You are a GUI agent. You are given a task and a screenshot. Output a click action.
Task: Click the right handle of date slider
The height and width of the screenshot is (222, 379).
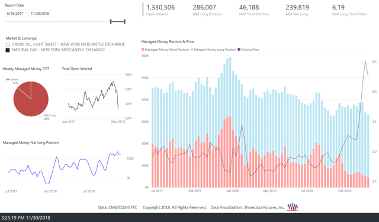pos(125,22)
